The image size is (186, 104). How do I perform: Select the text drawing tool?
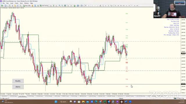click(106, 5)
